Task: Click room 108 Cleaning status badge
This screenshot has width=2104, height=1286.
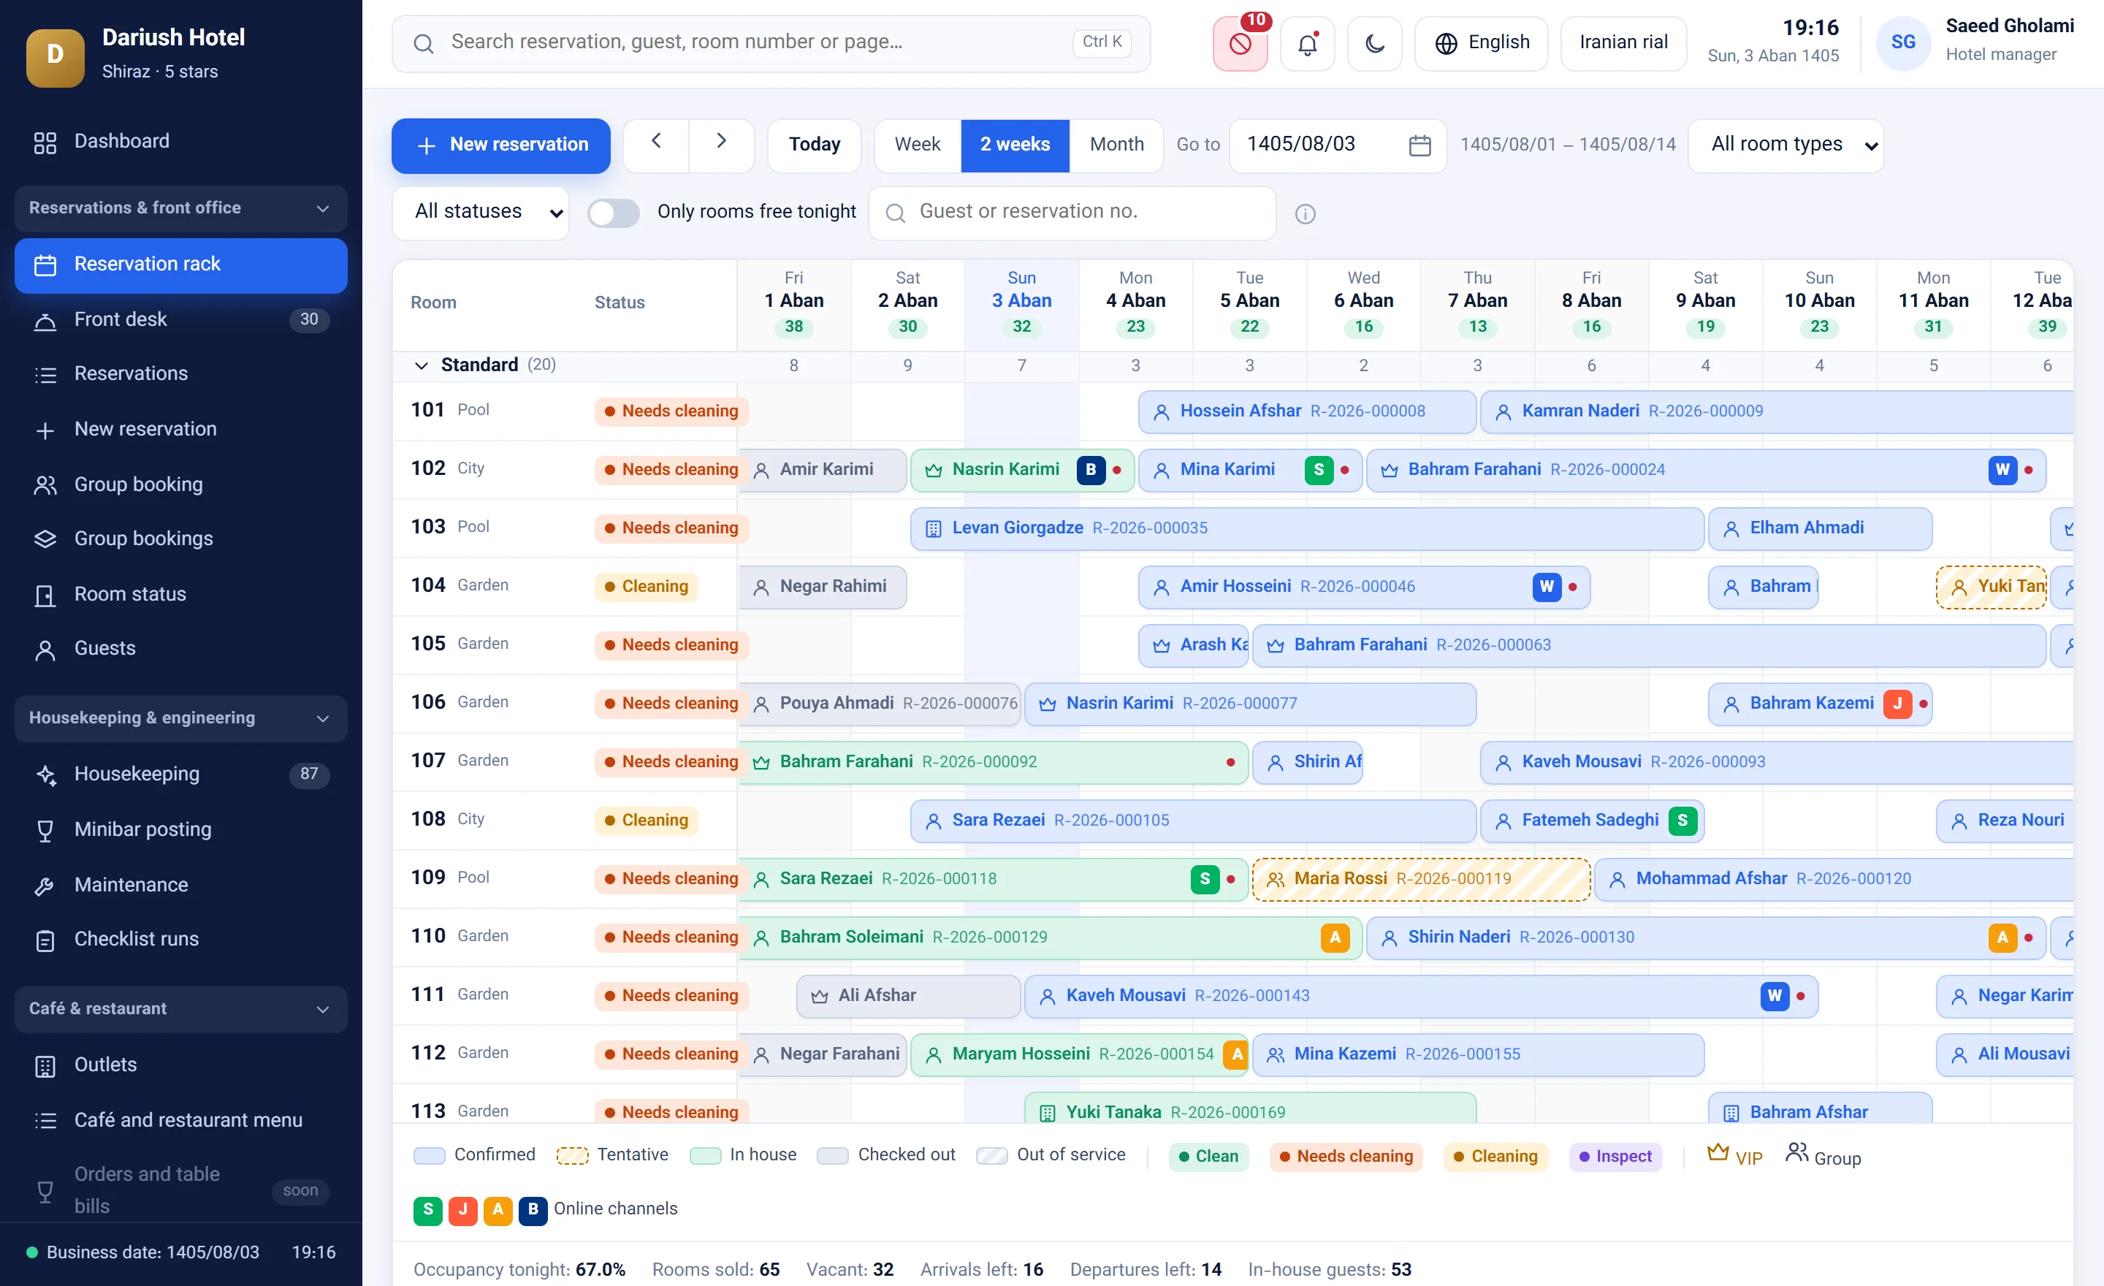Action: coord(646,821)
